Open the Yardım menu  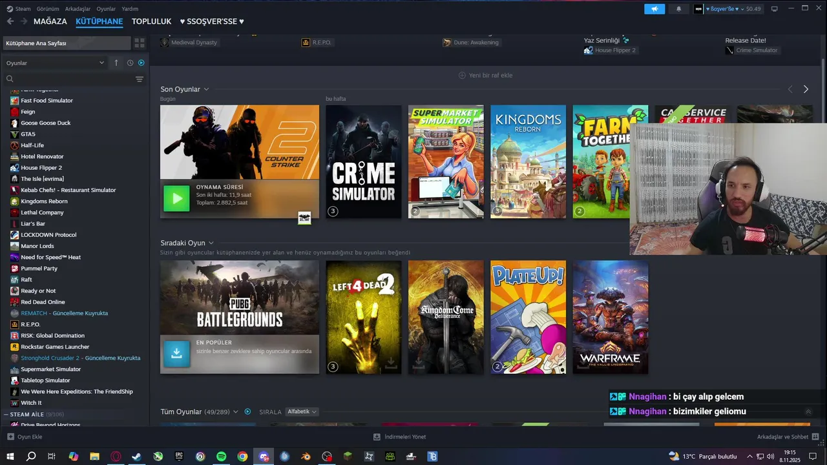tap(130, 9)
